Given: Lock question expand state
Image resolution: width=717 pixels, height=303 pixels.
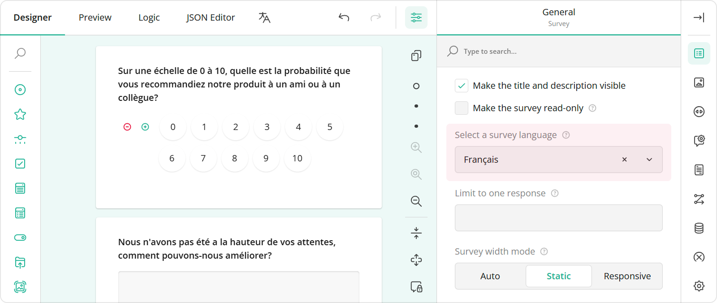Looking at the screenshot, I should [416, 287].
